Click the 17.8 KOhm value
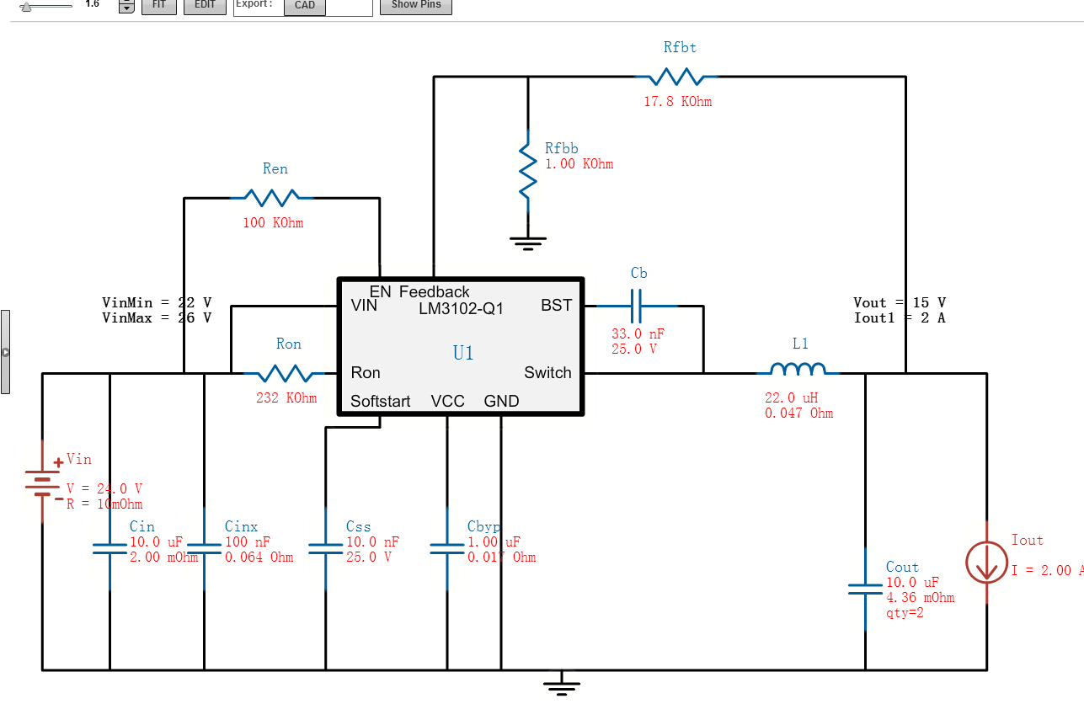Screen dimensions: 1084x704 [676, 102]
